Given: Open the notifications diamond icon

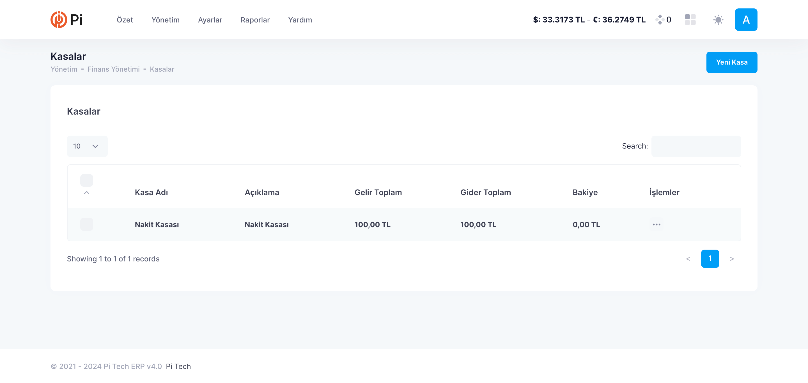Looking at the screenshot, I should (x=660, y=19).
